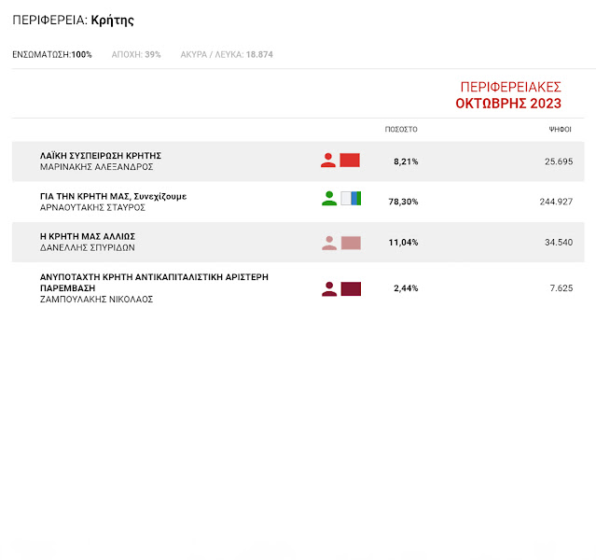Image resolution: width=596 pixels, height=560 pixels.
Task: Click the 8,21% percentage value
Action: [x=406, y=161]
